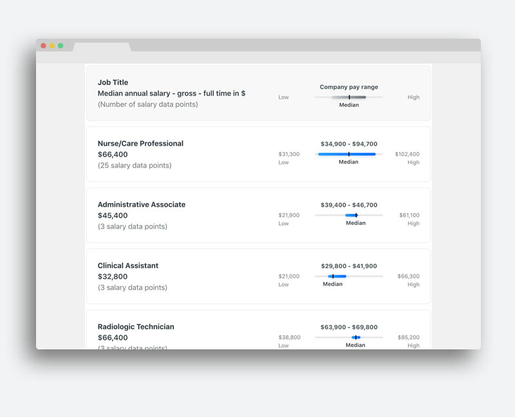Viewport: 515px width, 419px height.
Task: Click the $32,800 median salary value
Action: [x=113, y=277]
